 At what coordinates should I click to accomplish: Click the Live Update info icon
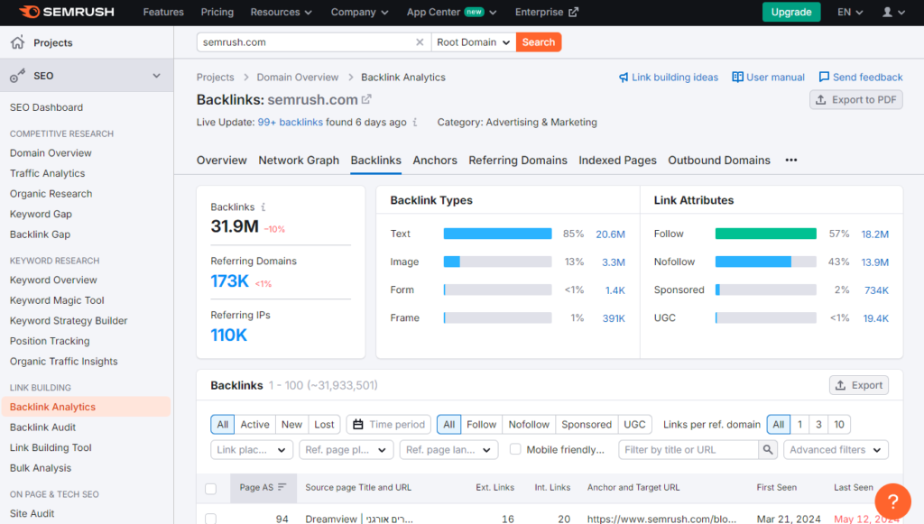415,123
